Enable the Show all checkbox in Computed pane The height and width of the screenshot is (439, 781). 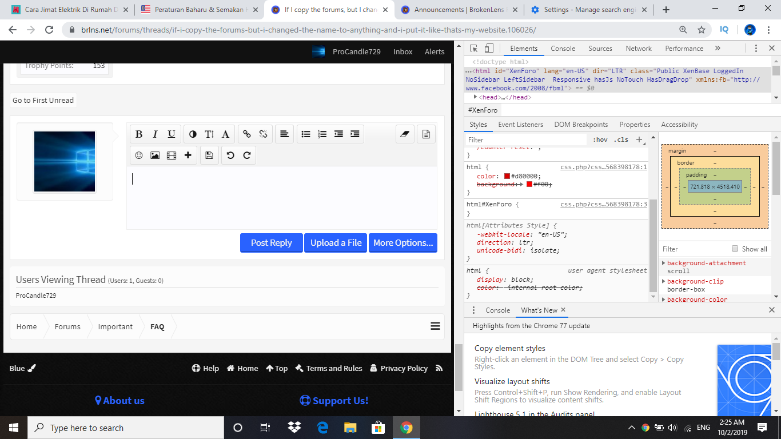coord(735,249)
